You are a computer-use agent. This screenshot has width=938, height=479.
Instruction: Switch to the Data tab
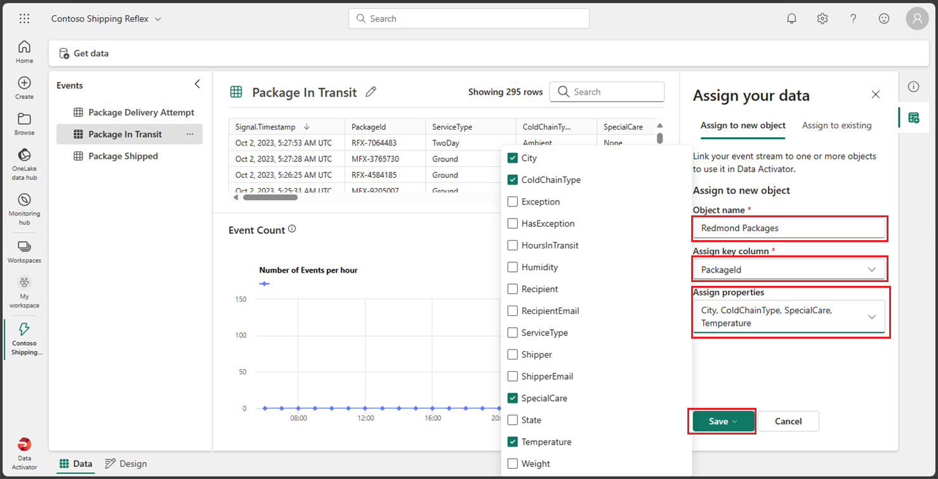tap(76, 464)
